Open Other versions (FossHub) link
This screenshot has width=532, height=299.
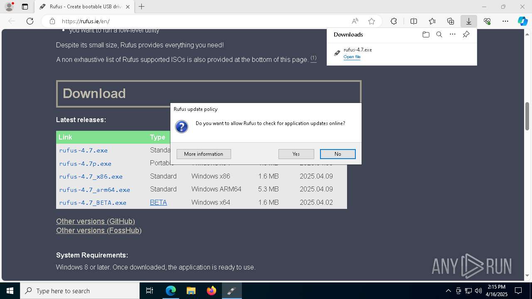click(x=99, y=230)
